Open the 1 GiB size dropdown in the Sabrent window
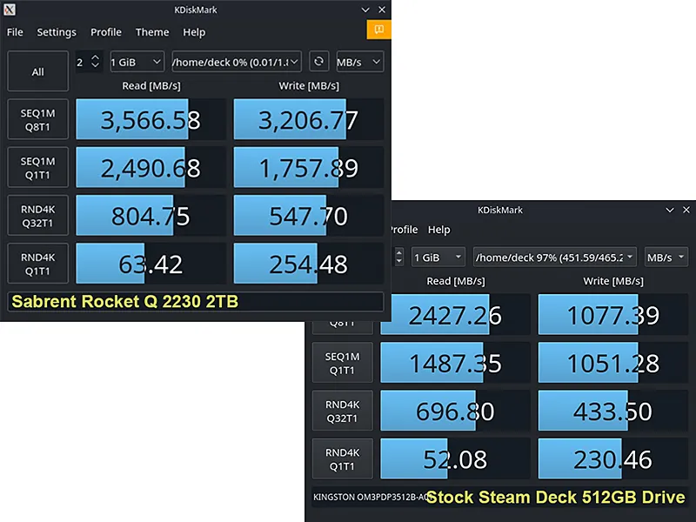 coord(137,62)
